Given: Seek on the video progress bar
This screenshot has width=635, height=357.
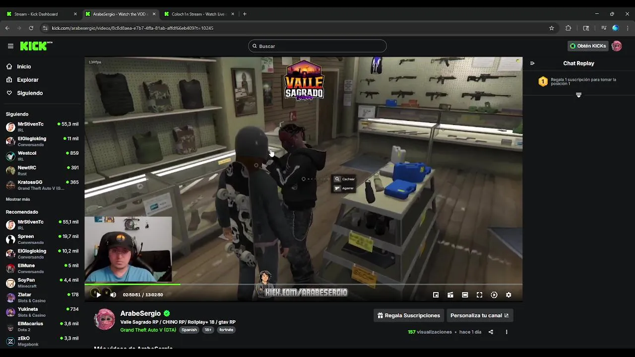Looking at the screenshot, I should [303, 284].
